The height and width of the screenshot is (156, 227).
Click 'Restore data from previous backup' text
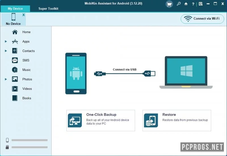pyautogui.click(x=185, y=120)
